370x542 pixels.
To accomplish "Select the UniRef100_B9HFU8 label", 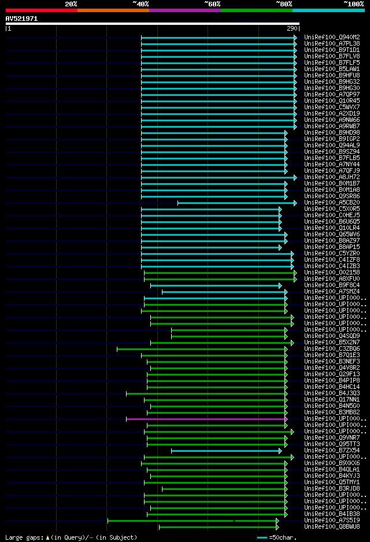I will pos(332,75).
